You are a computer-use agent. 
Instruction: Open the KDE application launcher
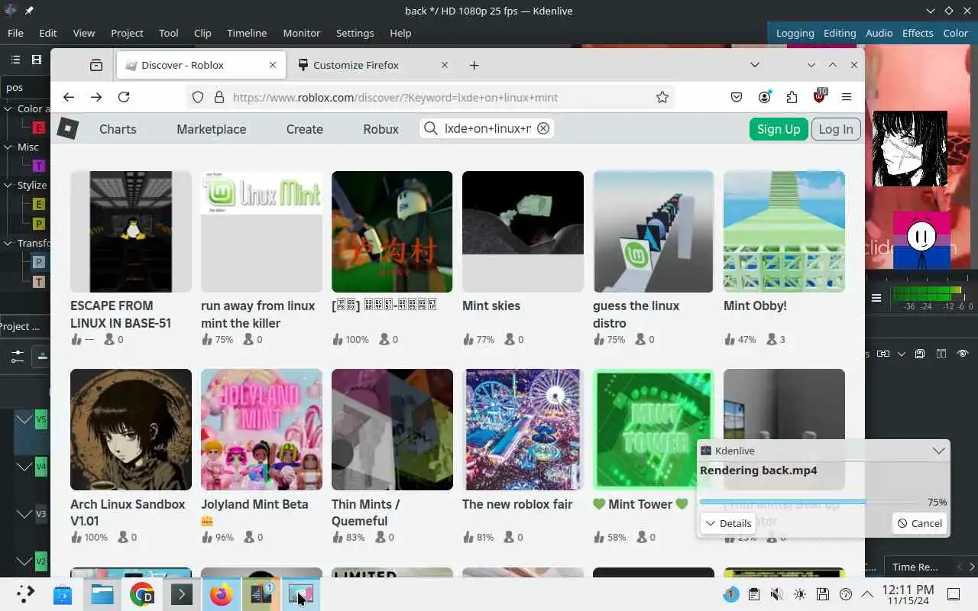tap(25, 593)
